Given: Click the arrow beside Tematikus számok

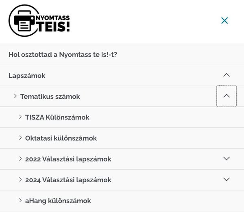Looking at the screenshot, I should point(15,96).
